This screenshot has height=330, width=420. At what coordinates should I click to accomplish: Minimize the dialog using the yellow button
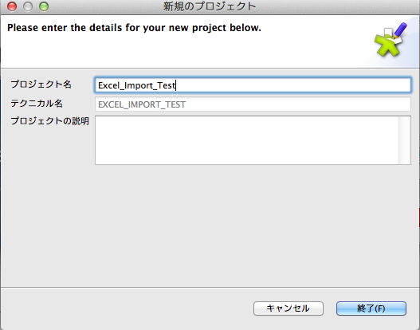(x=28, y=6)
